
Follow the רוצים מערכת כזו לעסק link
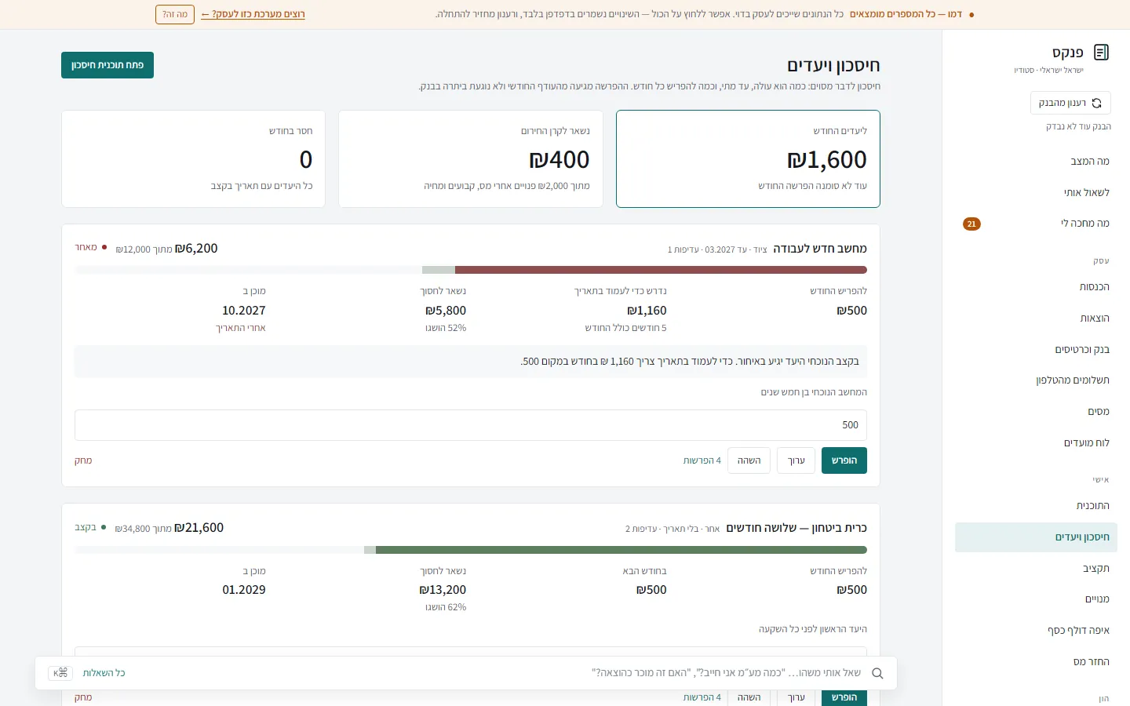253,14
